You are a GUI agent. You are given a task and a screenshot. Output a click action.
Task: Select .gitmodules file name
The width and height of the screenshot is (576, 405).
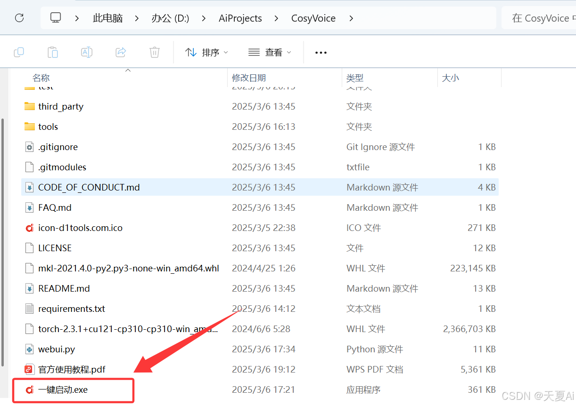pyautogui.click(x=62, y=167)
